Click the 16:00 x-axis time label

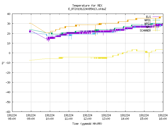pyautogui.click(x=163, y=119)
